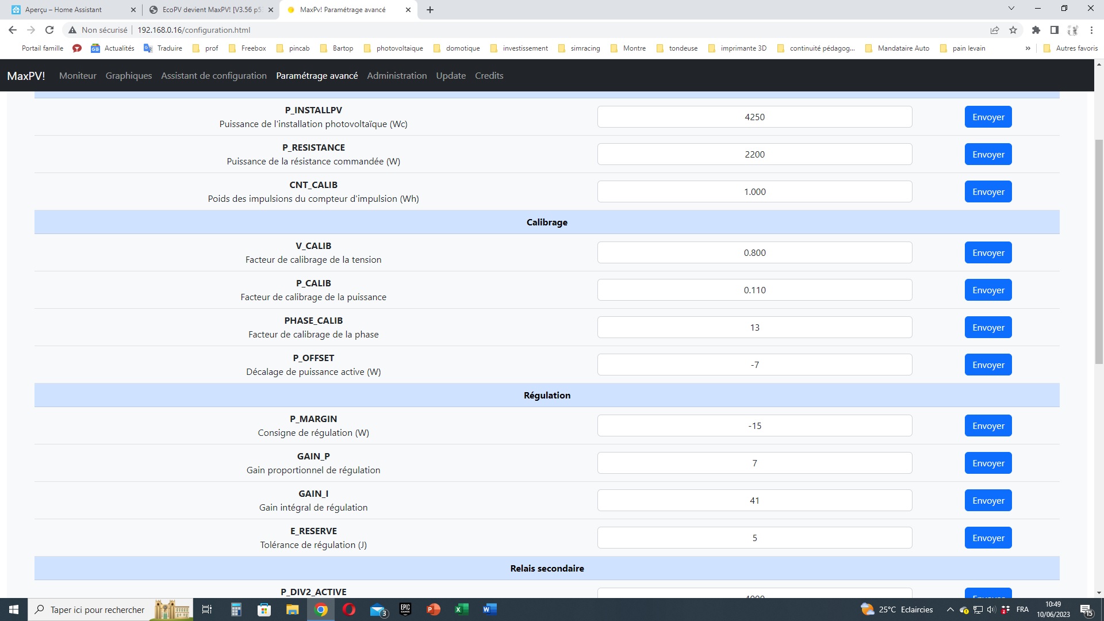Click the Windows Start button
Image resolution: width=1104 pixels, height=621 pixels.
click(x=14, y=609)
